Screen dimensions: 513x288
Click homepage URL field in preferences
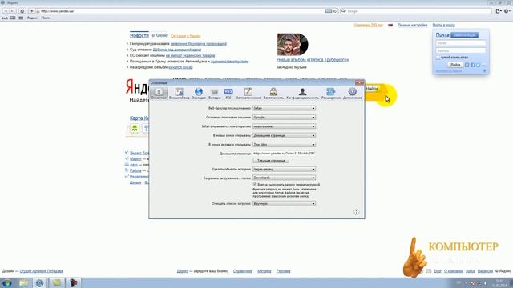tap(284, 153)
